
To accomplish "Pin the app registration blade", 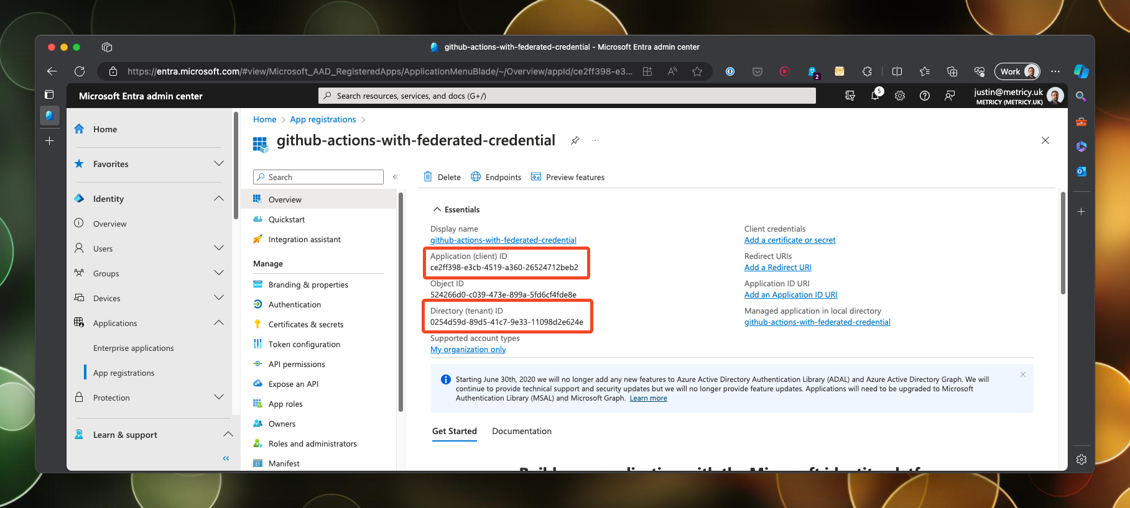I will pyautogui.click(x=575, y=140).
